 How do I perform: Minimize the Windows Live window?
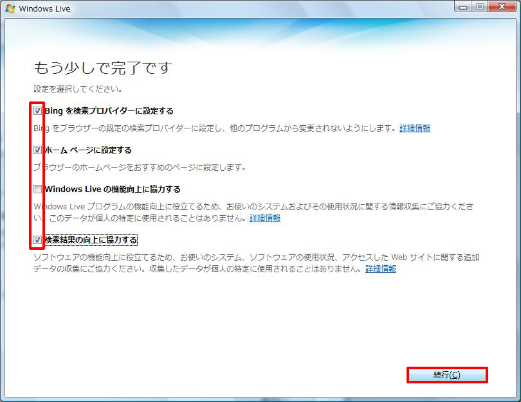click(x=463, y=7)
